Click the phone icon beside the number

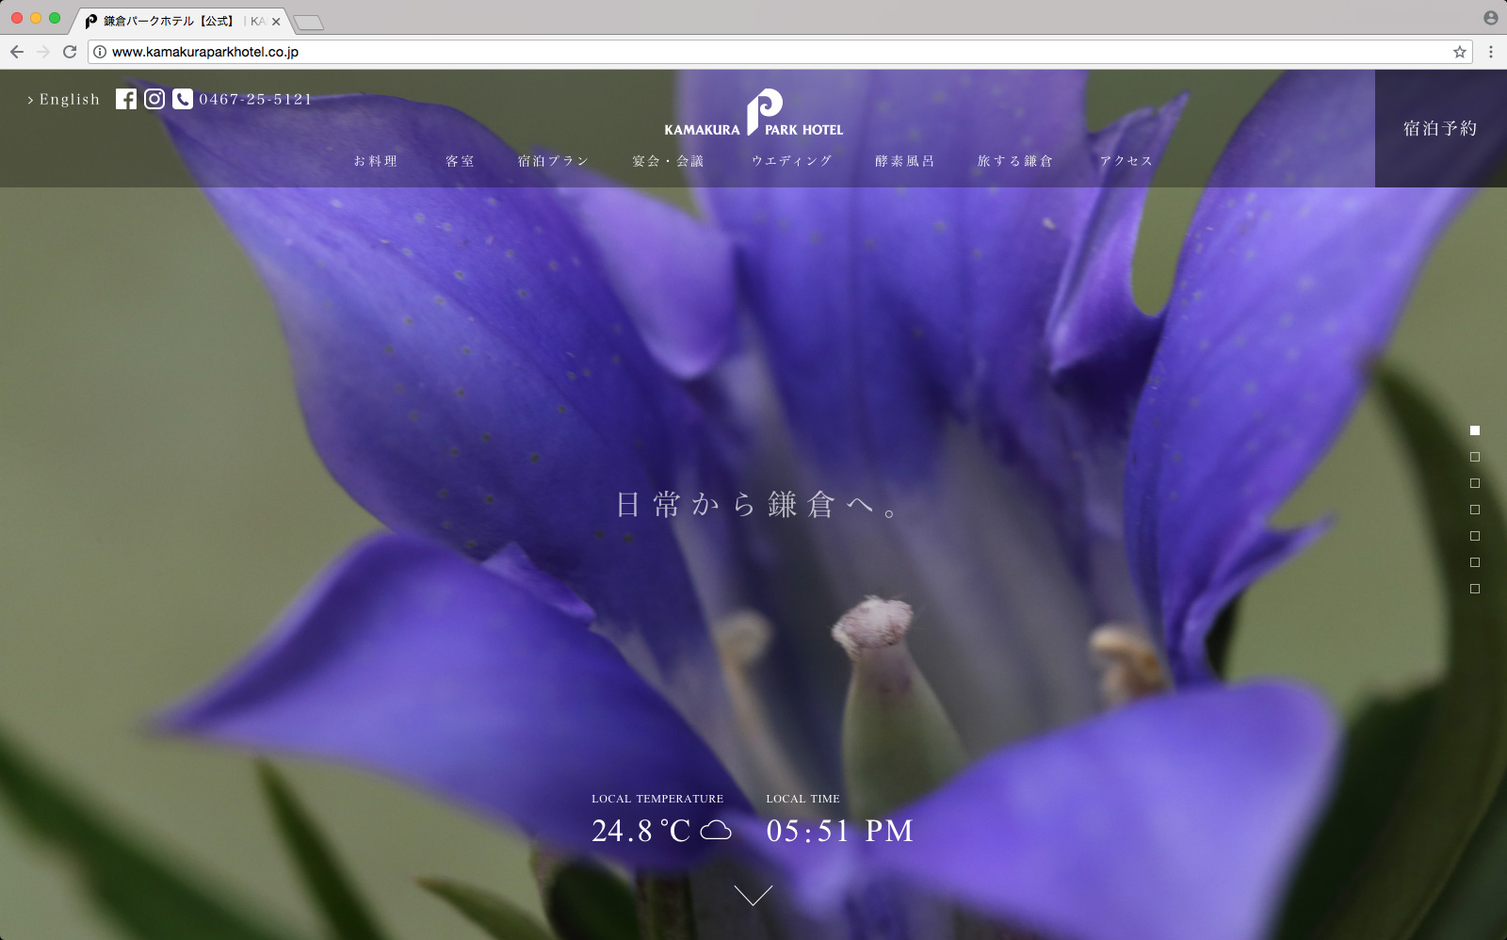[x=183, y=99]
